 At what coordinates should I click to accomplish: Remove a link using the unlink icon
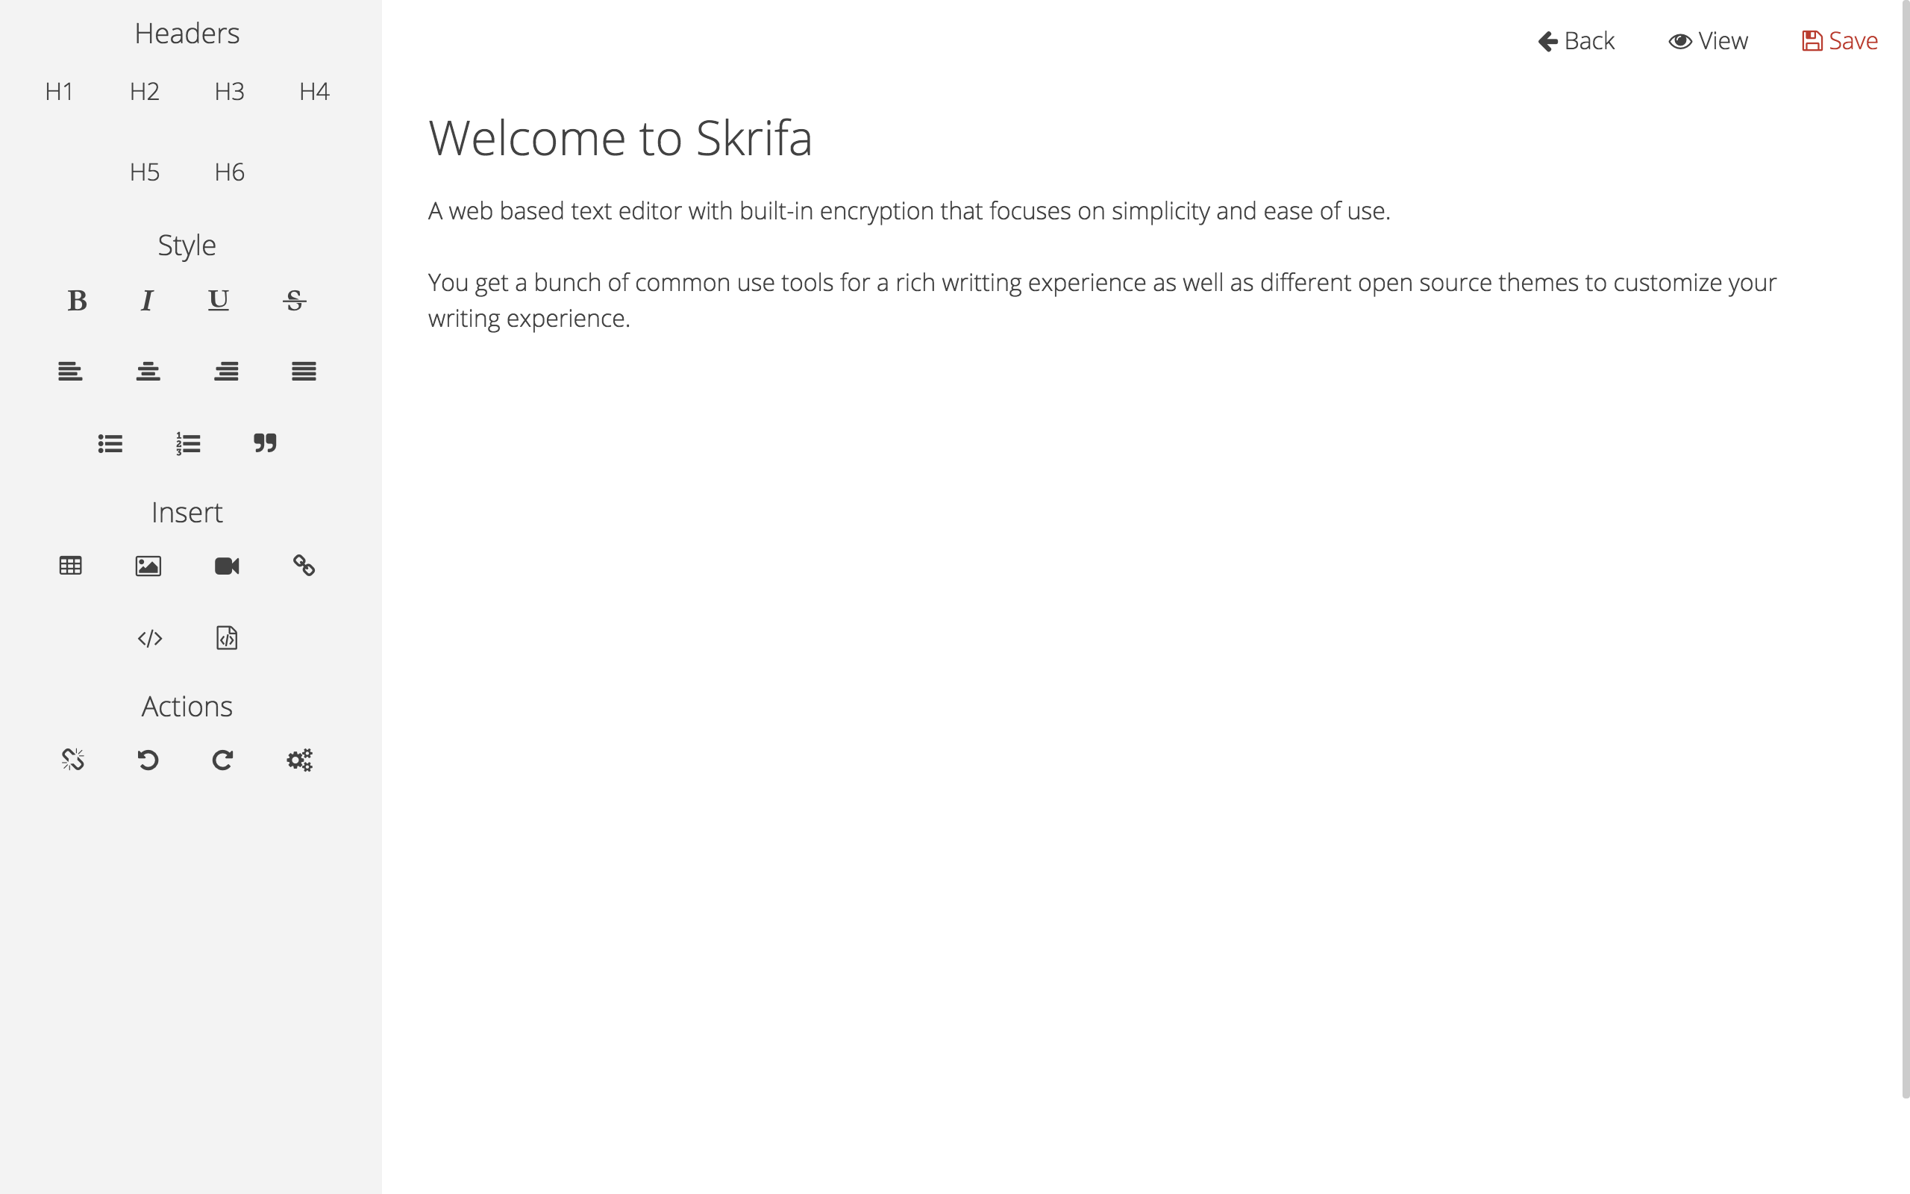72,760
